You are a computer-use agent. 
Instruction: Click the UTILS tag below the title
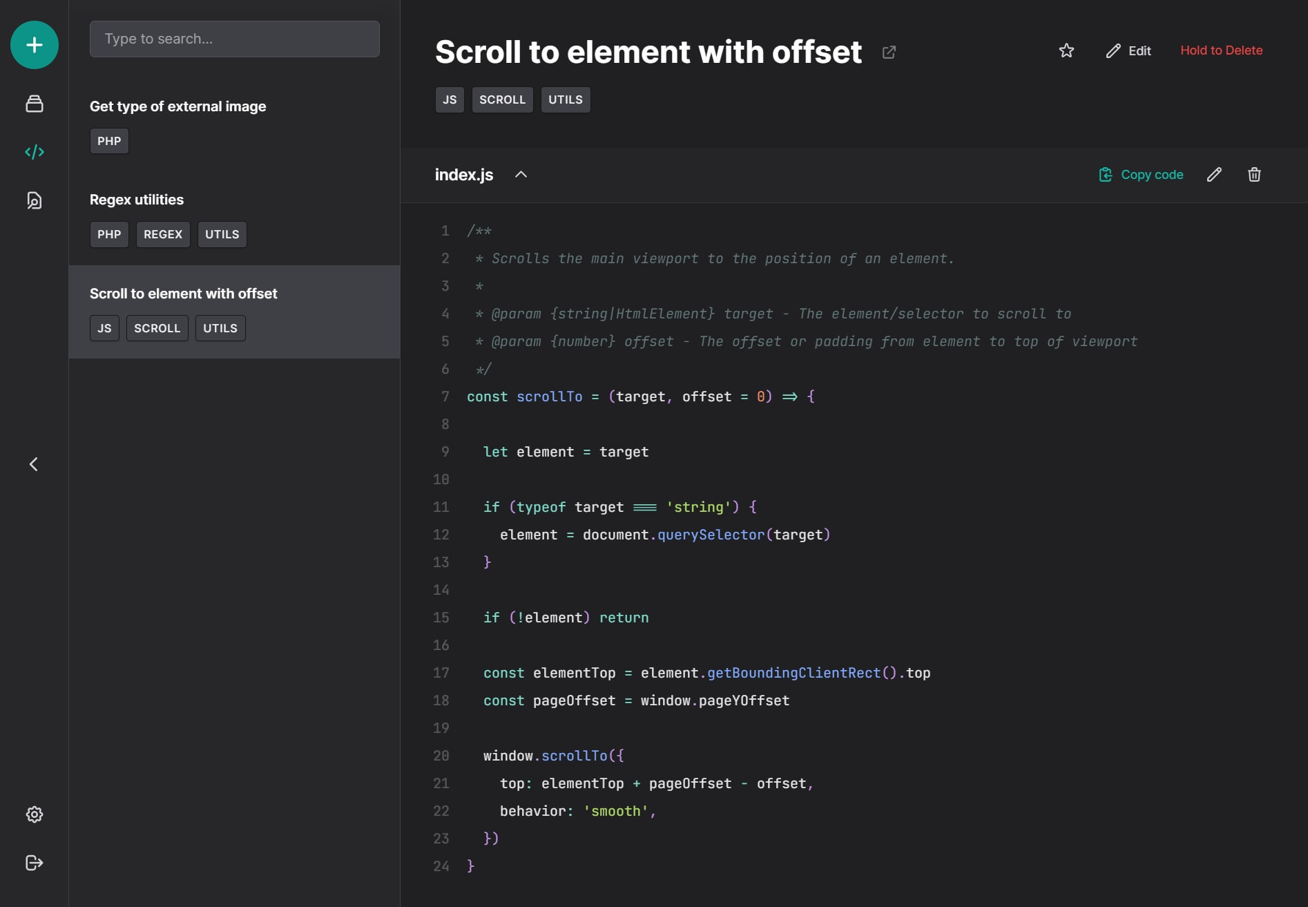566,99
